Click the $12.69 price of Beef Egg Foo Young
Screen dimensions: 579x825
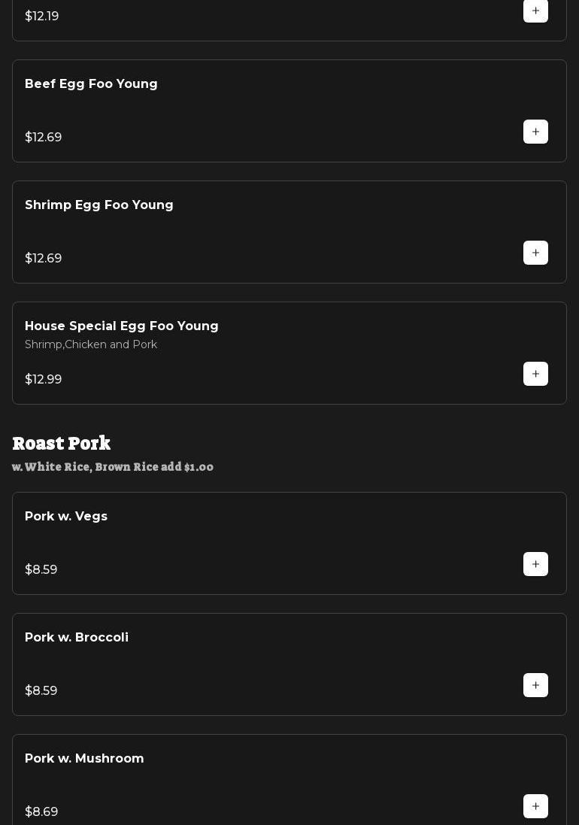coord(44,138)
